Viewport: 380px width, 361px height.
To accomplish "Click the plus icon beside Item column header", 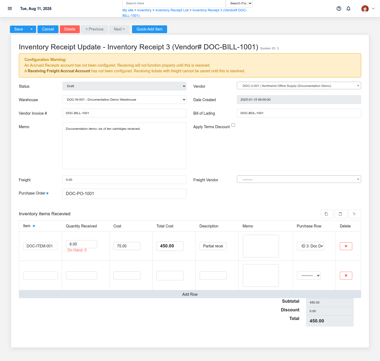I will click(x=34, y=226).
